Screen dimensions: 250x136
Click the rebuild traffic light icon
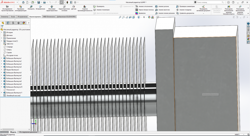[x=67, y=2]
